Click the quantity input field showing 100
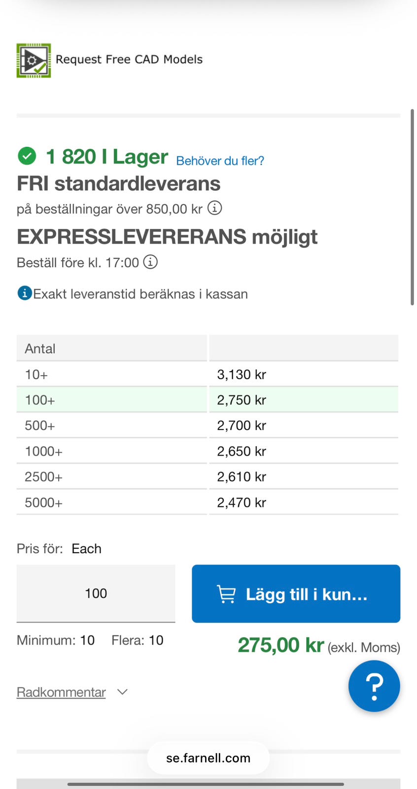 (x=96, y=593)
